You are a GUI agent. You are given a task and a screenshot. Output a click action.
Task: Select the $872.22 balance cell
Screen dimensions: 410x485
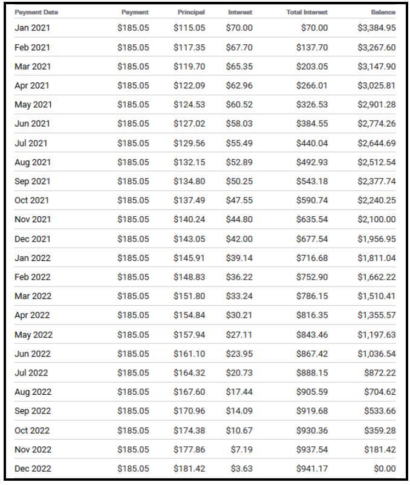coord(380,373)
